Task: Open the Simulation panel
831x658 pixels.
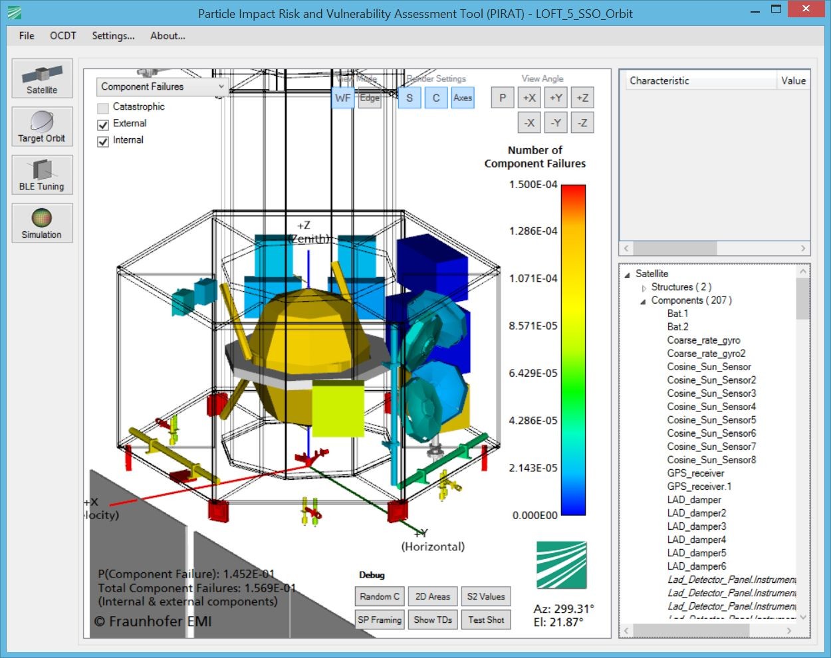Action: click(x=42, y=223)
